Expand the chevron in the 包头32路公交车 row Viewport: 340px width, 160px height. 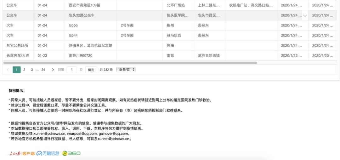[304, 15]
